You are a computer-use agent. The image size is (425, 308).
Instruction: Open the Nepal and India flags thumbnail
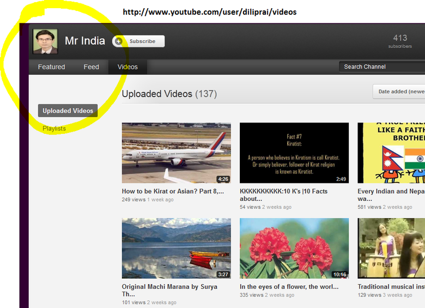391,152
